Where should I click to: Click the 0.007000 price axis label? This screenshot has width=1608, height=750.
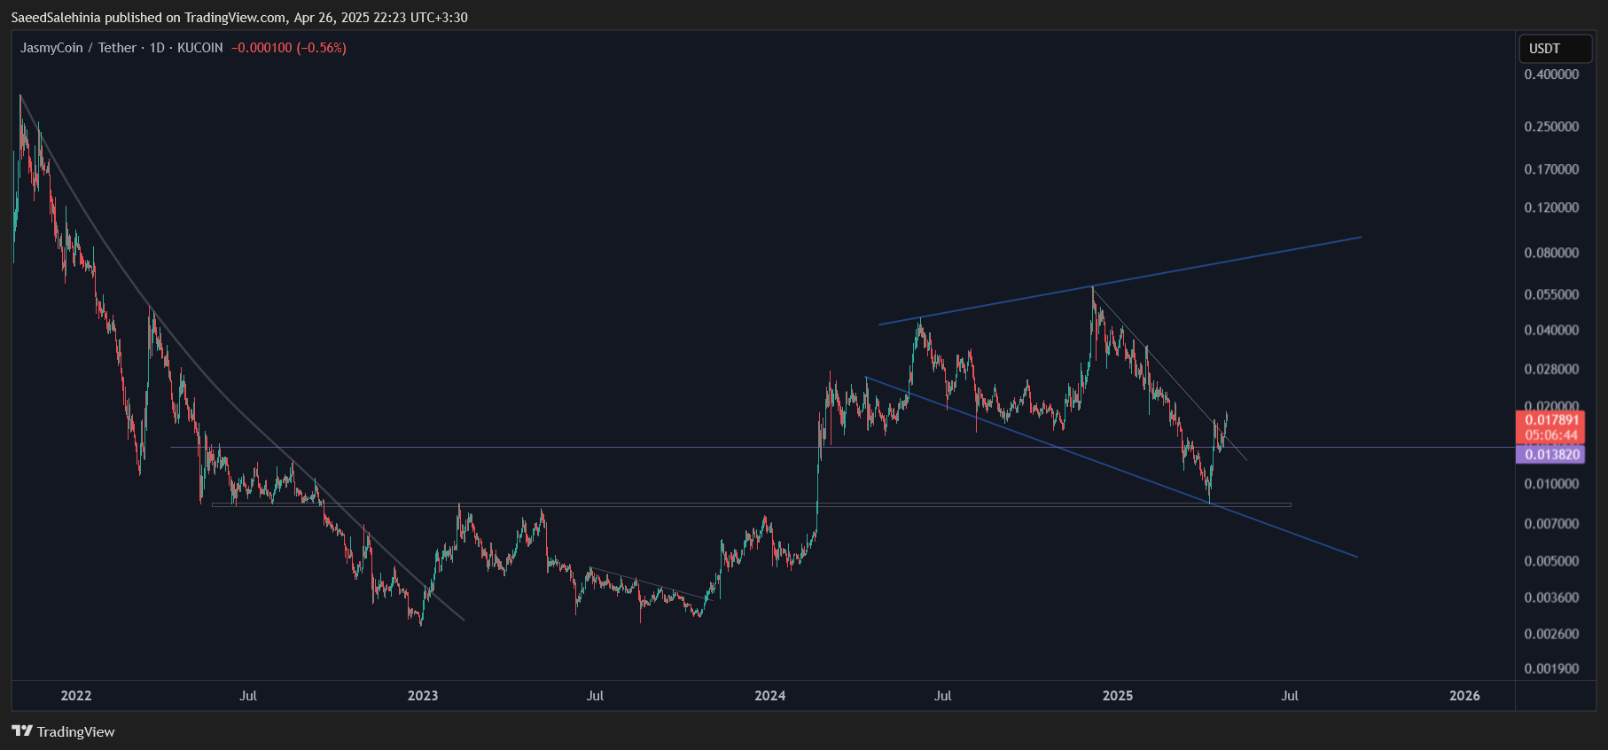(x=1551, y=524)
